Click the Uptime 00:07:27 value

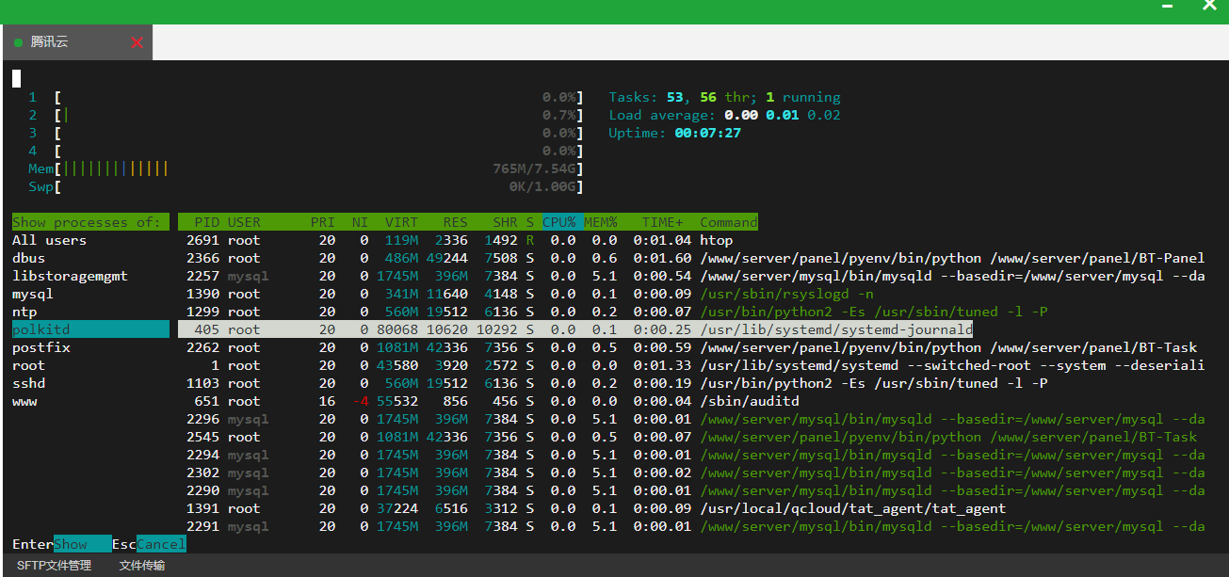click(x=708, y=133)
